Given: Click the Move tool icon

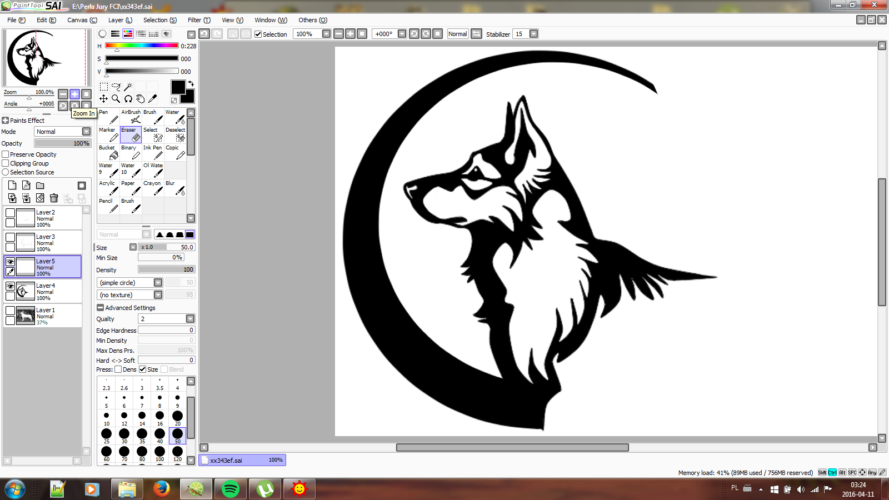Looking at the screenshot, I should point(104,99).
